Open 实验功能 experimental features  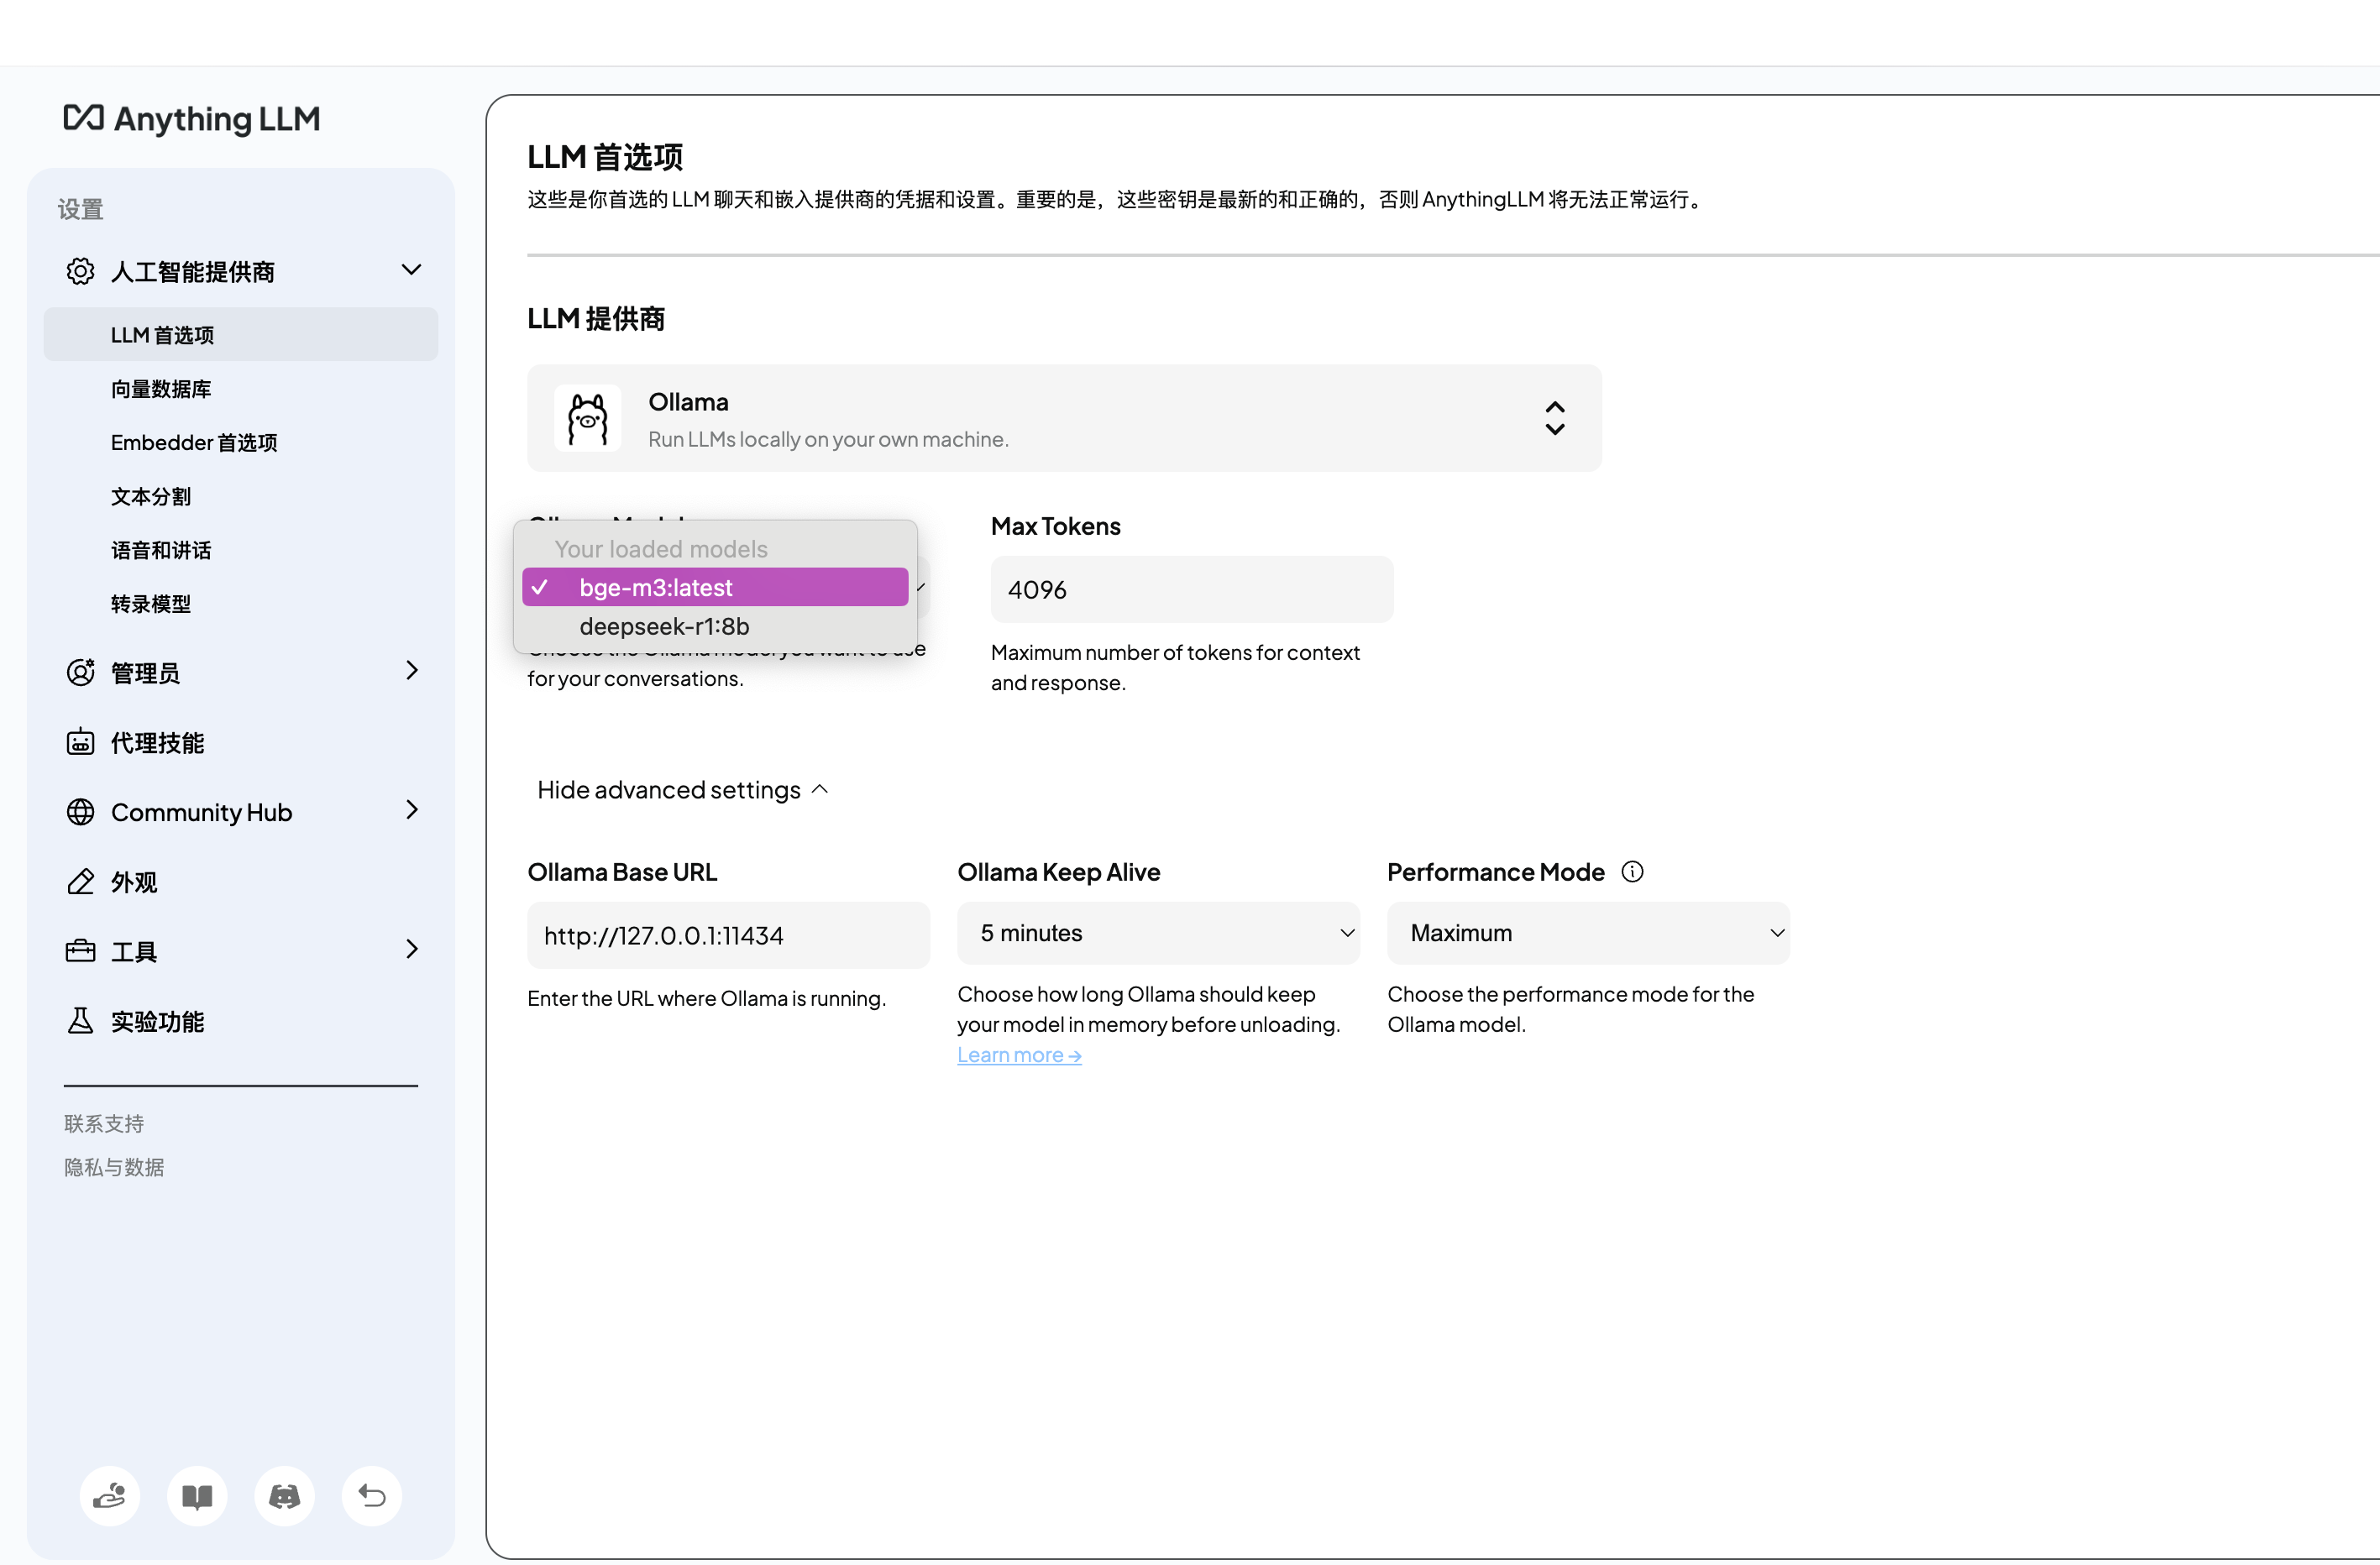click(x=157, y=1021)
